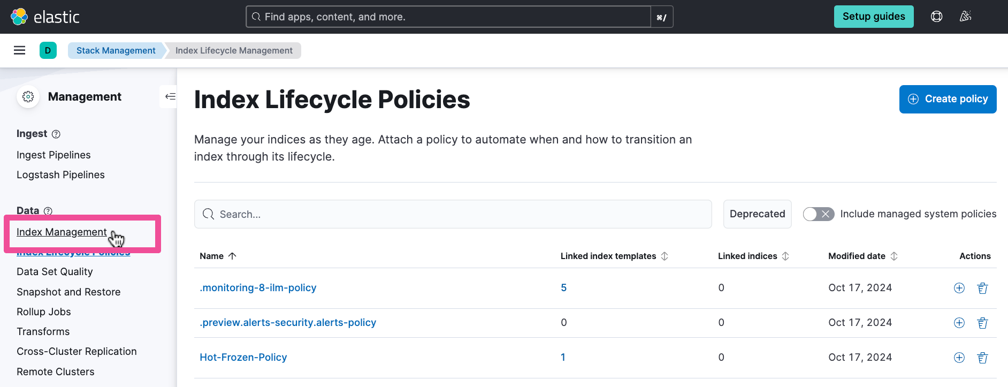Image resolution: width=1008 pixels, height=387 pixels.
Task: Open Ingest Pipelines page
Action: pos(54,155)
